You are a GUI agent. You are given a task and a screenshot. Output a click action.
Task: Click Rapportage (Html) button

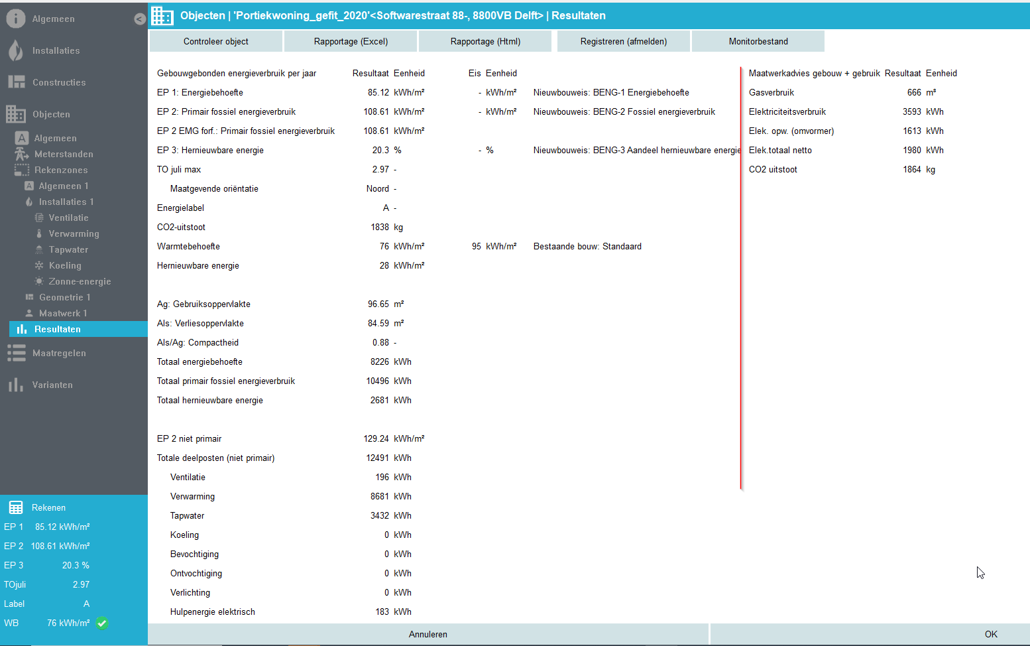pos(485,41)
